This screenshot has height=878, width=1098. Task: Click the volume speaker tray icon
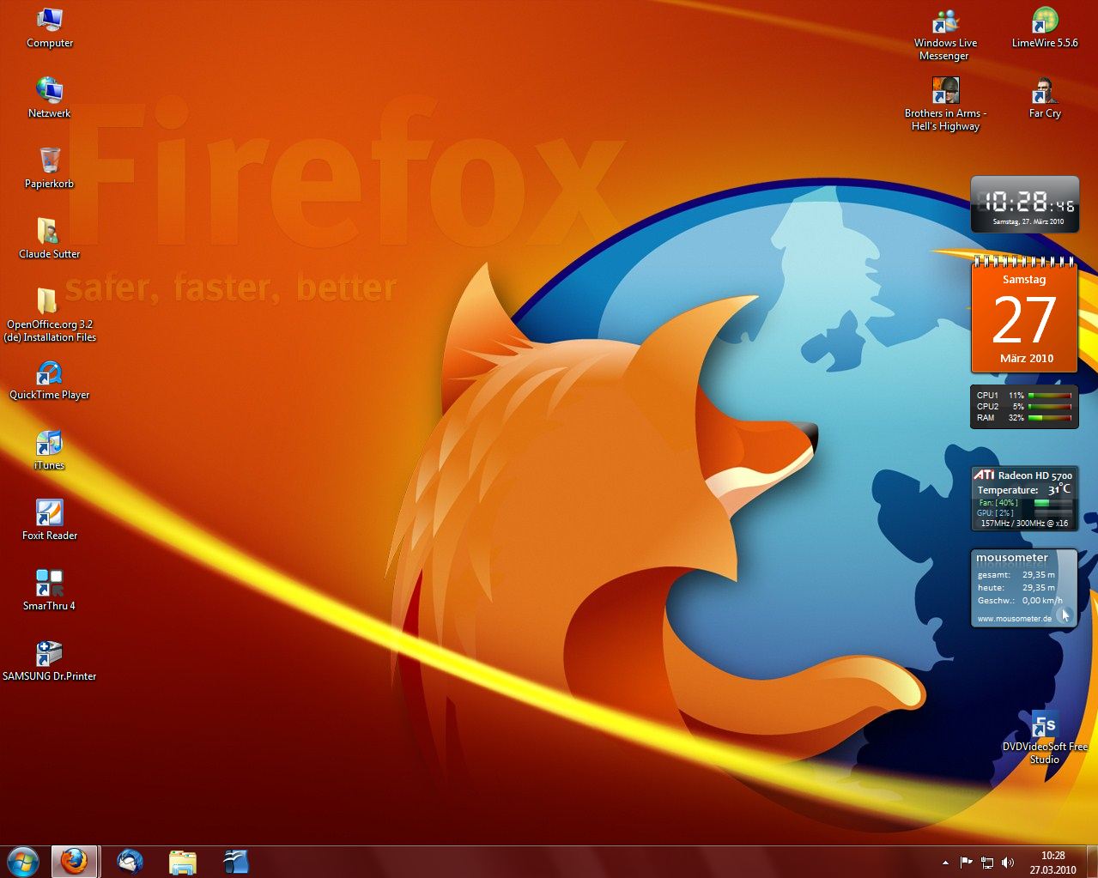click(1008, 863)
